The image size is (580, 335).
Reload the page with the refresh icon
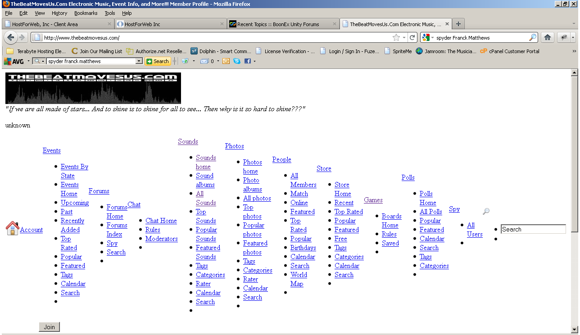pyautogui.click(x=412, y=38)
